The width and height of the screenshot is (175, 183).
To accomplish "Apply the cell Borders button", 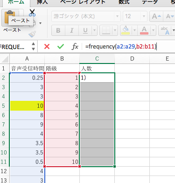I will [106, 30].
